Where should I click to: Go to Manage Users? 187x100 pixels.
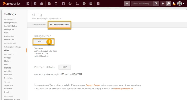coord(10,29)
